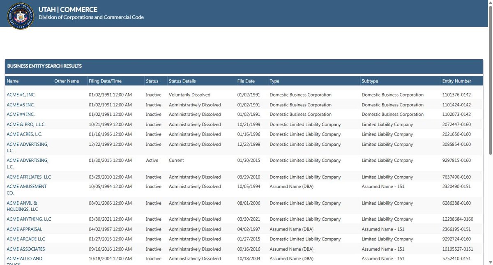Viewport: 493px width, 265px height.
Task: Click entity number 7637490-0160
Action: pos(456,177)
